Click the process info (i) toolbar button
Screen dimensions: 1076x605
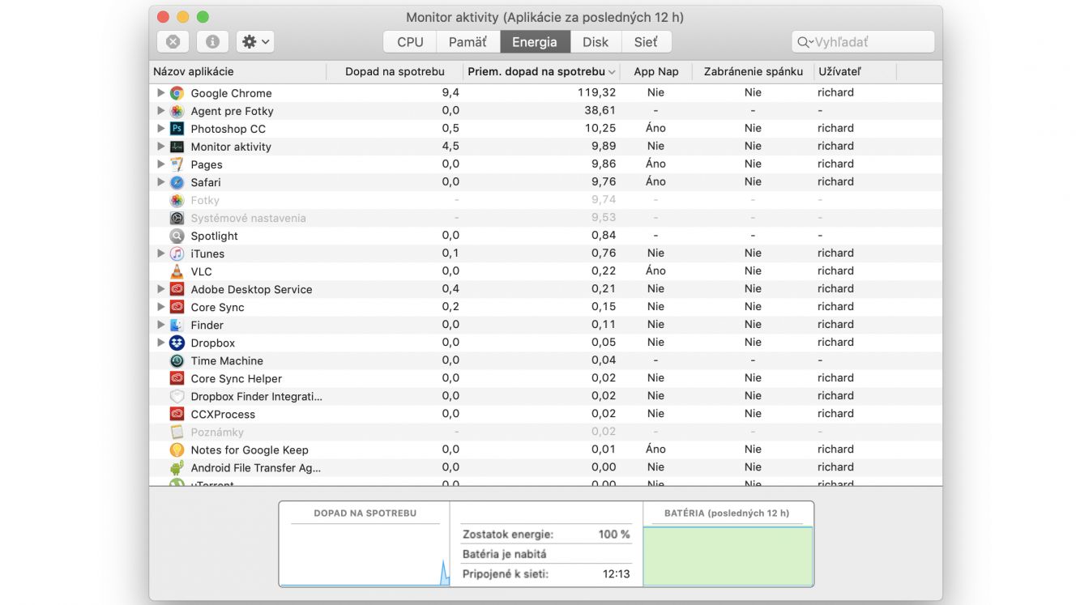click(x=212, y=41)
